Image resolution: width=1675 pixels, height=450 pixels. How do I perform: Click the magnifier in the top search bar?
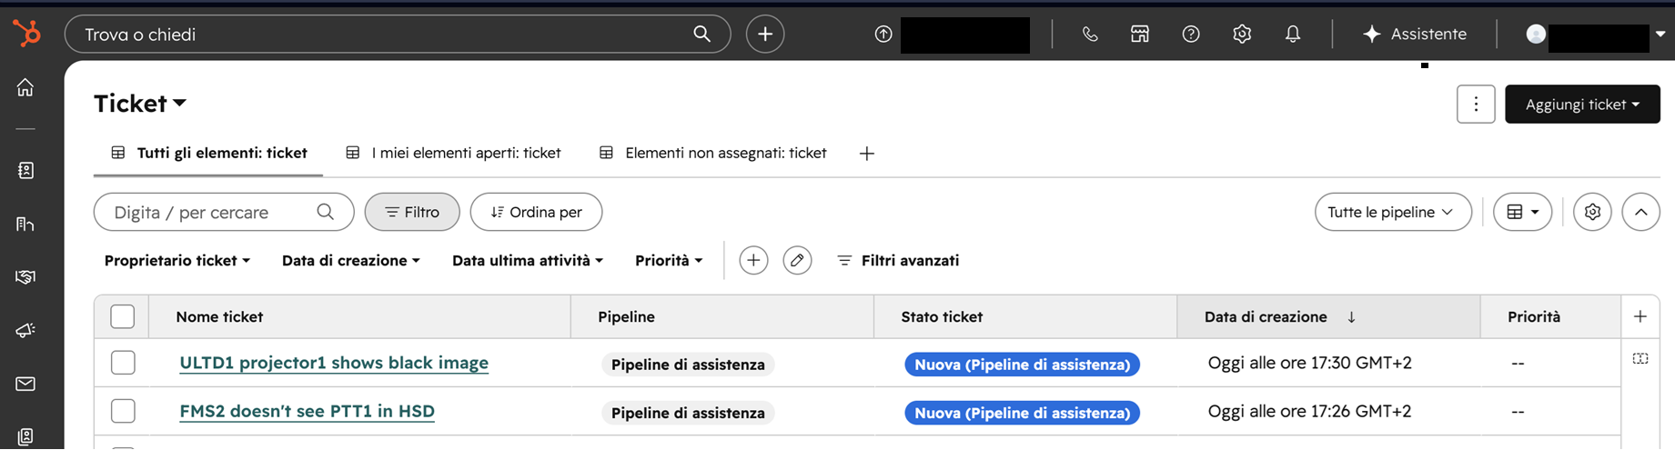[x=701, y=34]
